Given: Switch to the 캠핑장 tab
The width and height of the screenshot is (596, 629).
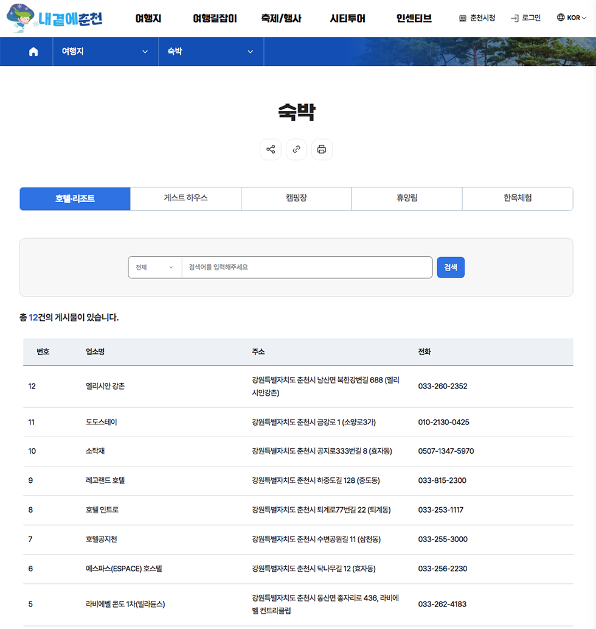Looking at the screenshot, I should pos(296,199).
